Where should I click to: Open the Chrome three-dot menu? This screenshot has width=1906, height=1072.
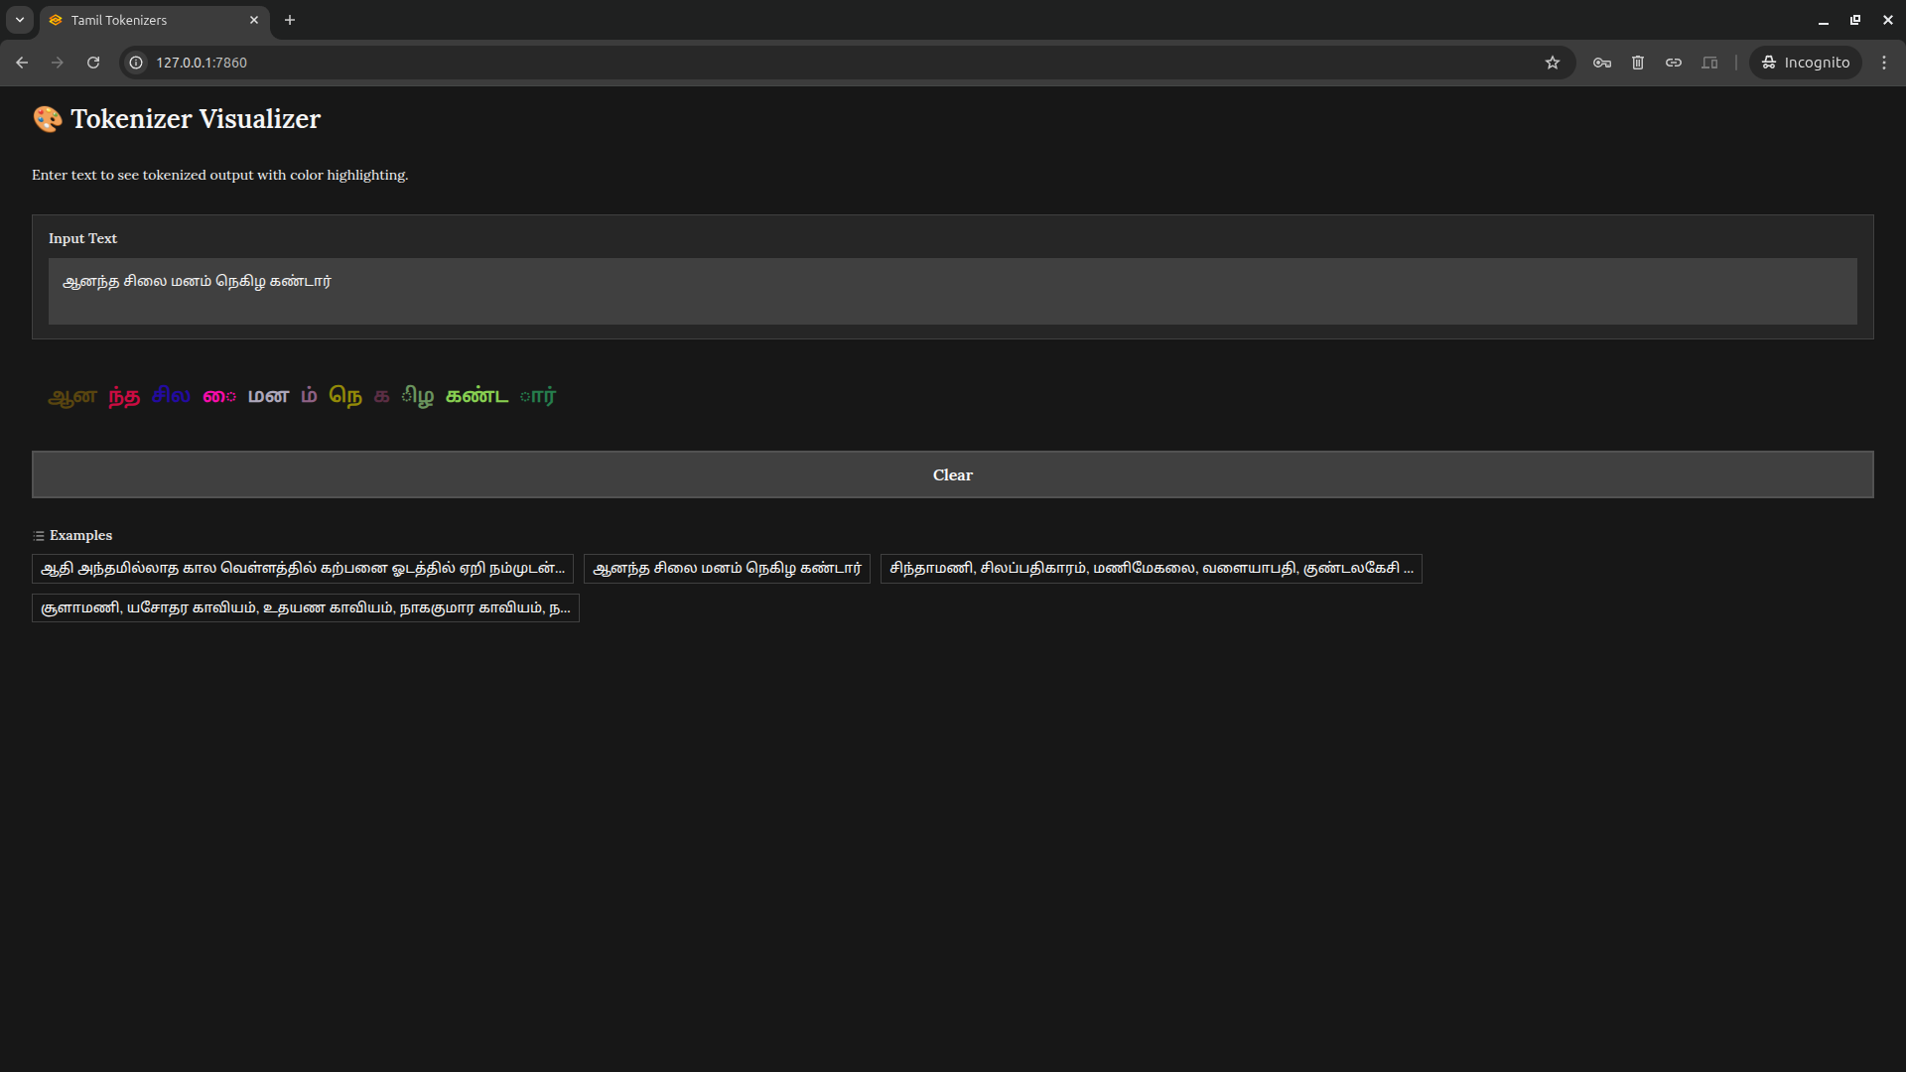point(1884,63)
